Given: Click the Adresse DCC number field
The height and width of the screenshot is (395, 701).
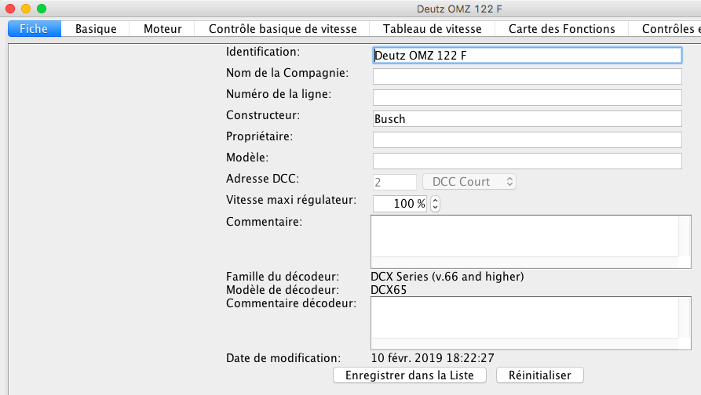Looking at the screenshot, I should click(394, 182).
